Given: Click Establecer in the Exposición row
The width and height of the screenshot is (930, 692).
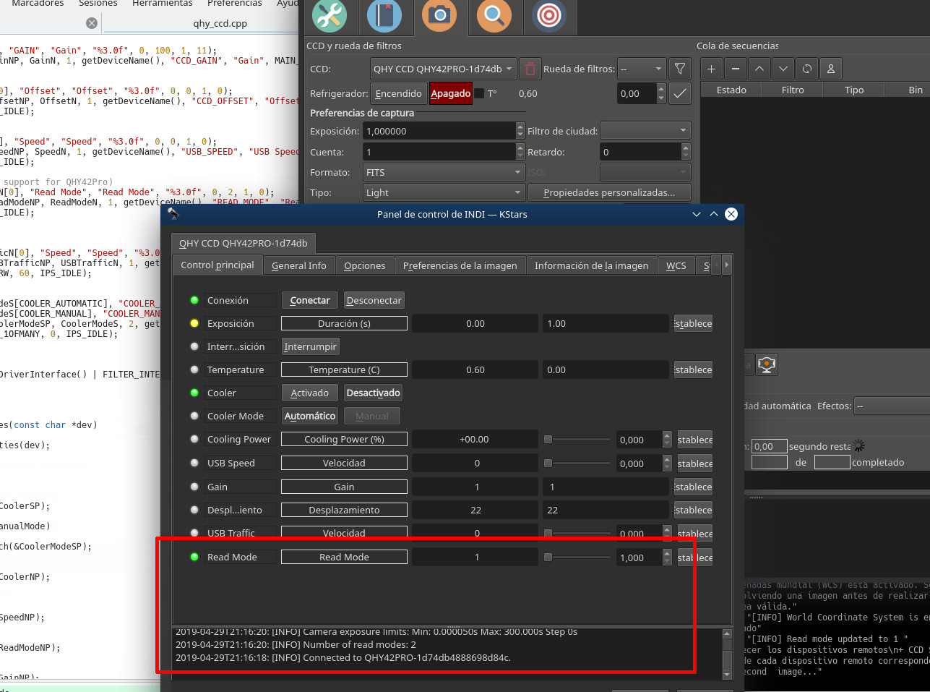Looking at the screenshot, I should [x=693, y=323].
